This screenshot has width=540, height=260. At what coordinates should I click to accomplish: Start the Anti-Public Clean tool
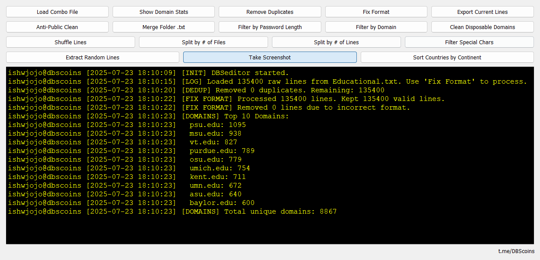click(x=57, y=27)
